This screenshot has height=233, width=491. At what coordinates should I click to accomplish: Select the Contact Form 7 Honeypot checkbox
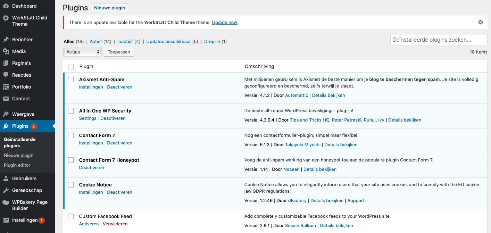point(71,160)
